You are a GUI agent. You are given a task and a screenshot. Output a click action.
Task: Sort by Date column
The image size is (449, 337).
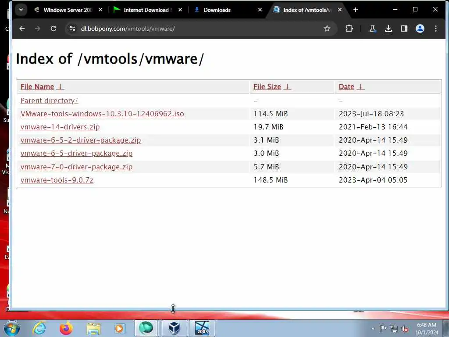click(x=346, y=86)
